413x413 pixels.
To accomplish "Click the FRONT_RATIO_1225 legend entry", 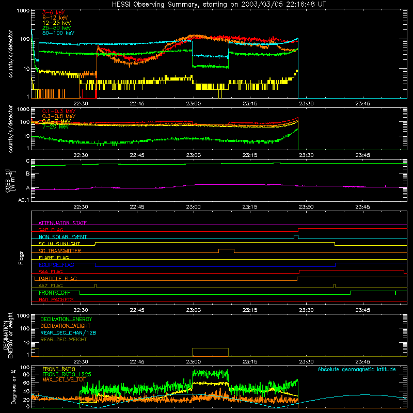I will pyautogui.click(x=67, y=374).
